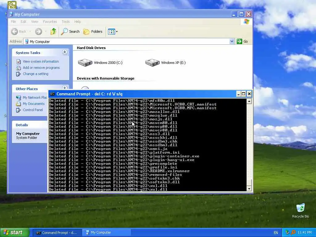Click the Add or remove programs icon
Screen dimensions: 316x237
coord(19,68)
